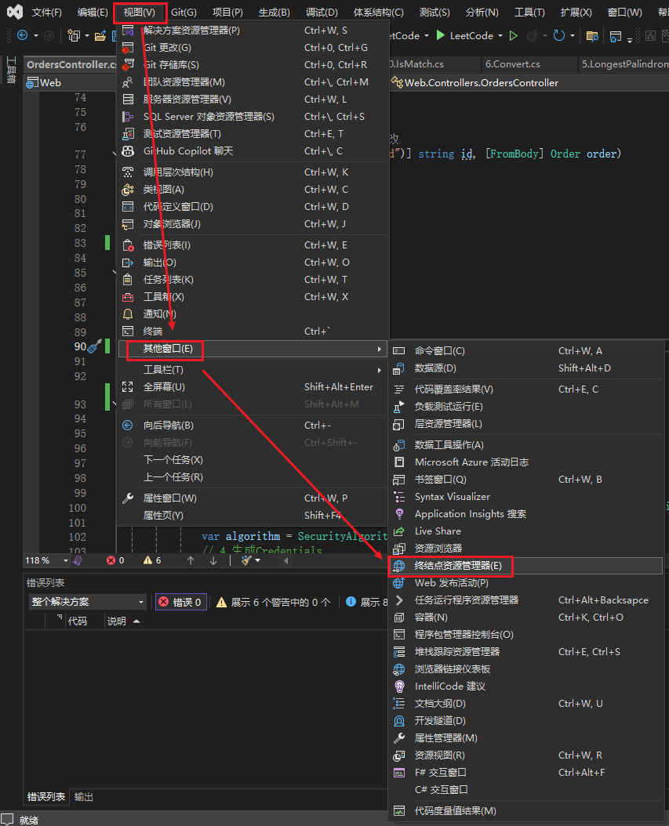Open the 视图(V) menu
This screenshot has width=669, height=826.
(x=139, y=12)
